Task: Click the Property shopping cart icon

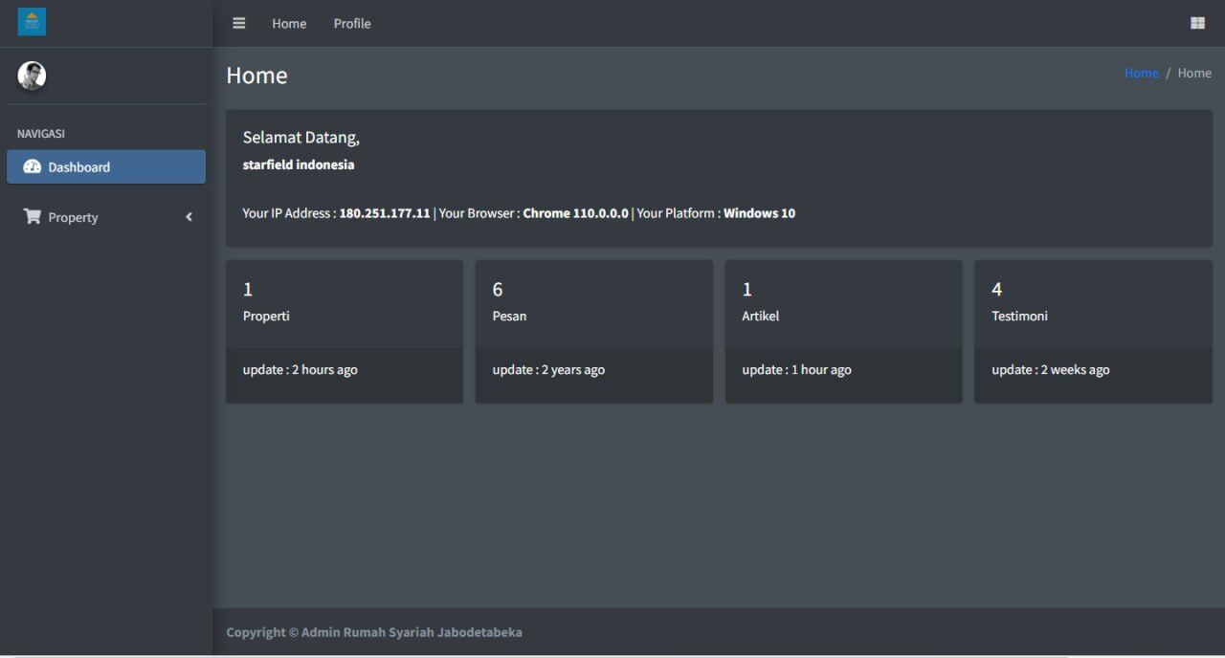Action: 32,217
